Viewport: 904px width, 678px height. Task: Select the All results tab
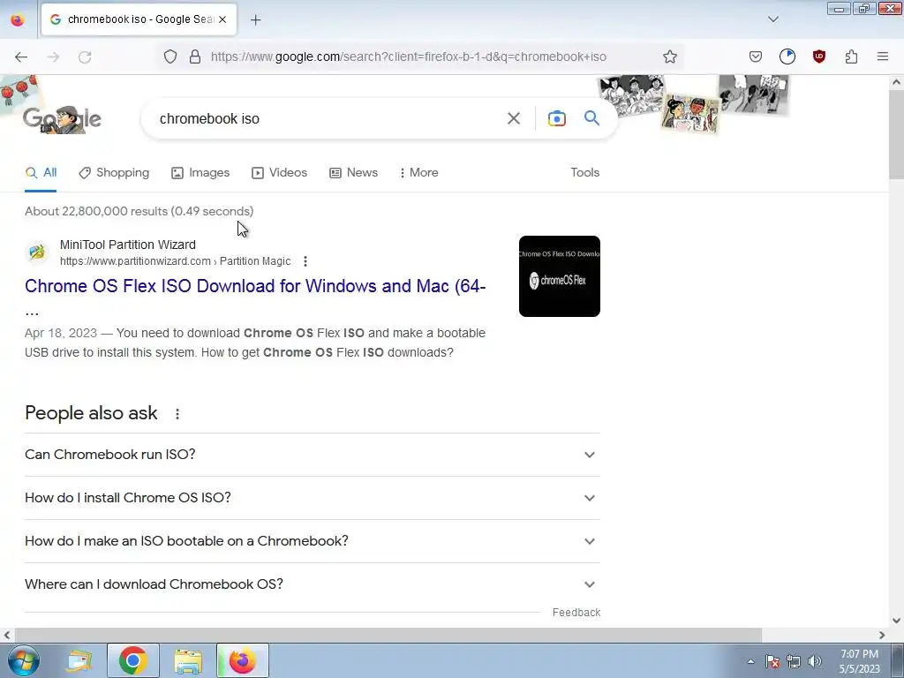(x=41, y=172)
